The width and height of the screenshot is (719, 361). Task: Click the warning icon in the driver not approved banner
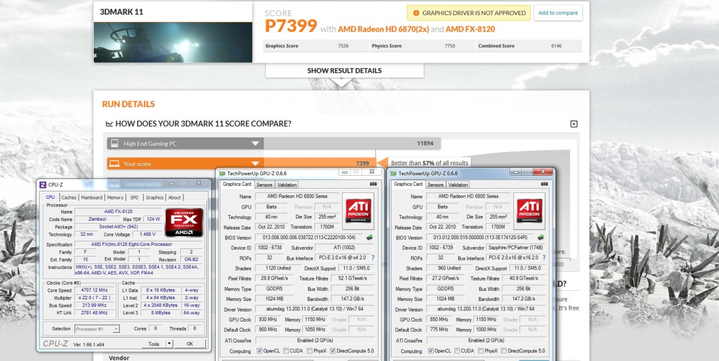(416, 13)
